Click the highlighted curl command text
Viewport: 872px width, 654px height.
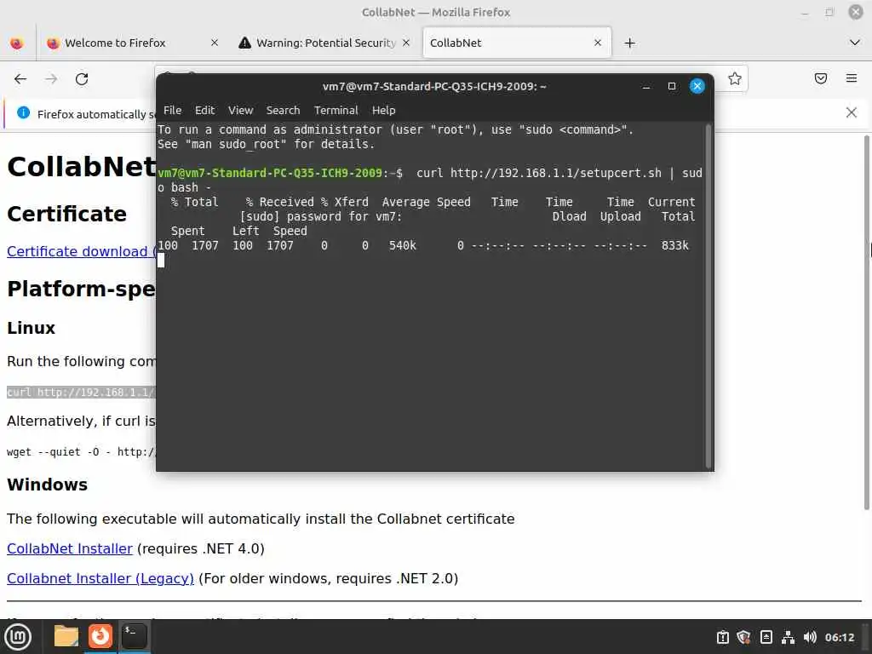click(81, 392)
